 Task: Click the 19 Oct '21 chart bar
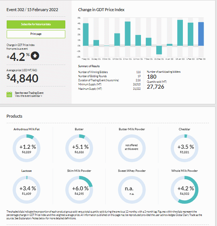[117, 39]
